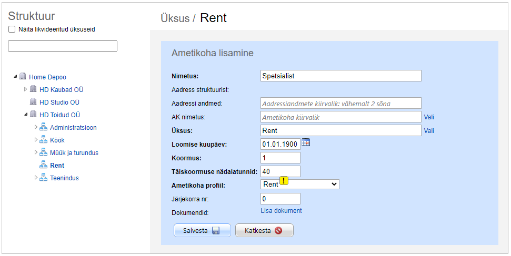The width and height of the screenshot is (511, 256).
Task: Expand the Müük ja turundus node
Action: pyautogui.click(x=36, y=152)
